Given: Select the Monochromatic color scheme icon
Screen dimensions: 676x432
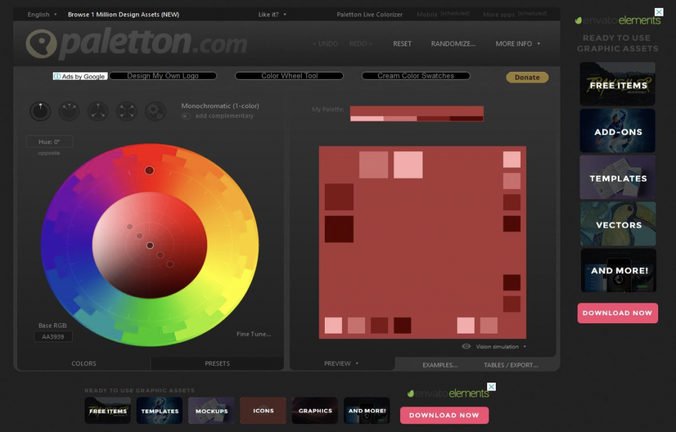Looking at the screenshot, I should point(40,111).
